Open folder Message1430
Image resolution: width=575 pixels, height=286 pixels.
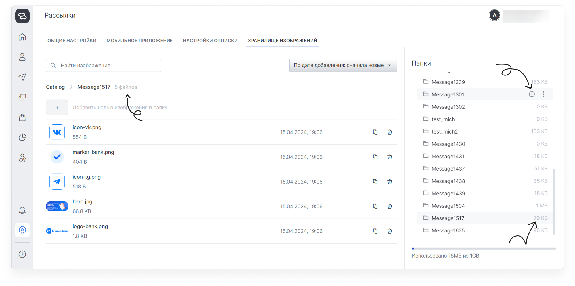tap(485, 144)
